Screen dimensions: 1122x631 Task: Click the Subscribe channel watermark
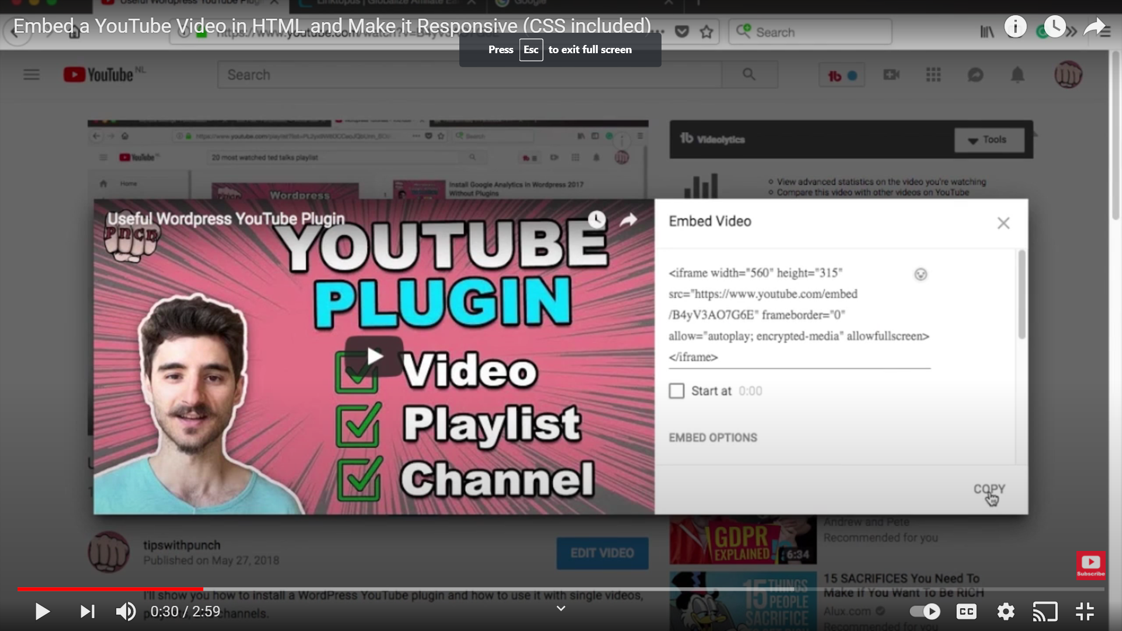[1090, 566]
